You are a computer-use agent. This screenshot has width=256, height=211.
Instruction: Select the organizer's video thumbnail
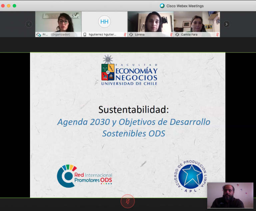(x=58, y=24)
